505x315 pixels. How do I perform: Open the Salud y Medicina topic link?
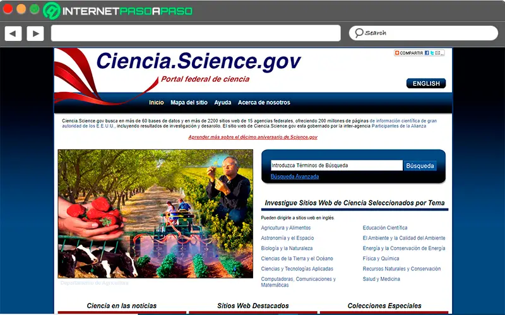[381, 279]
